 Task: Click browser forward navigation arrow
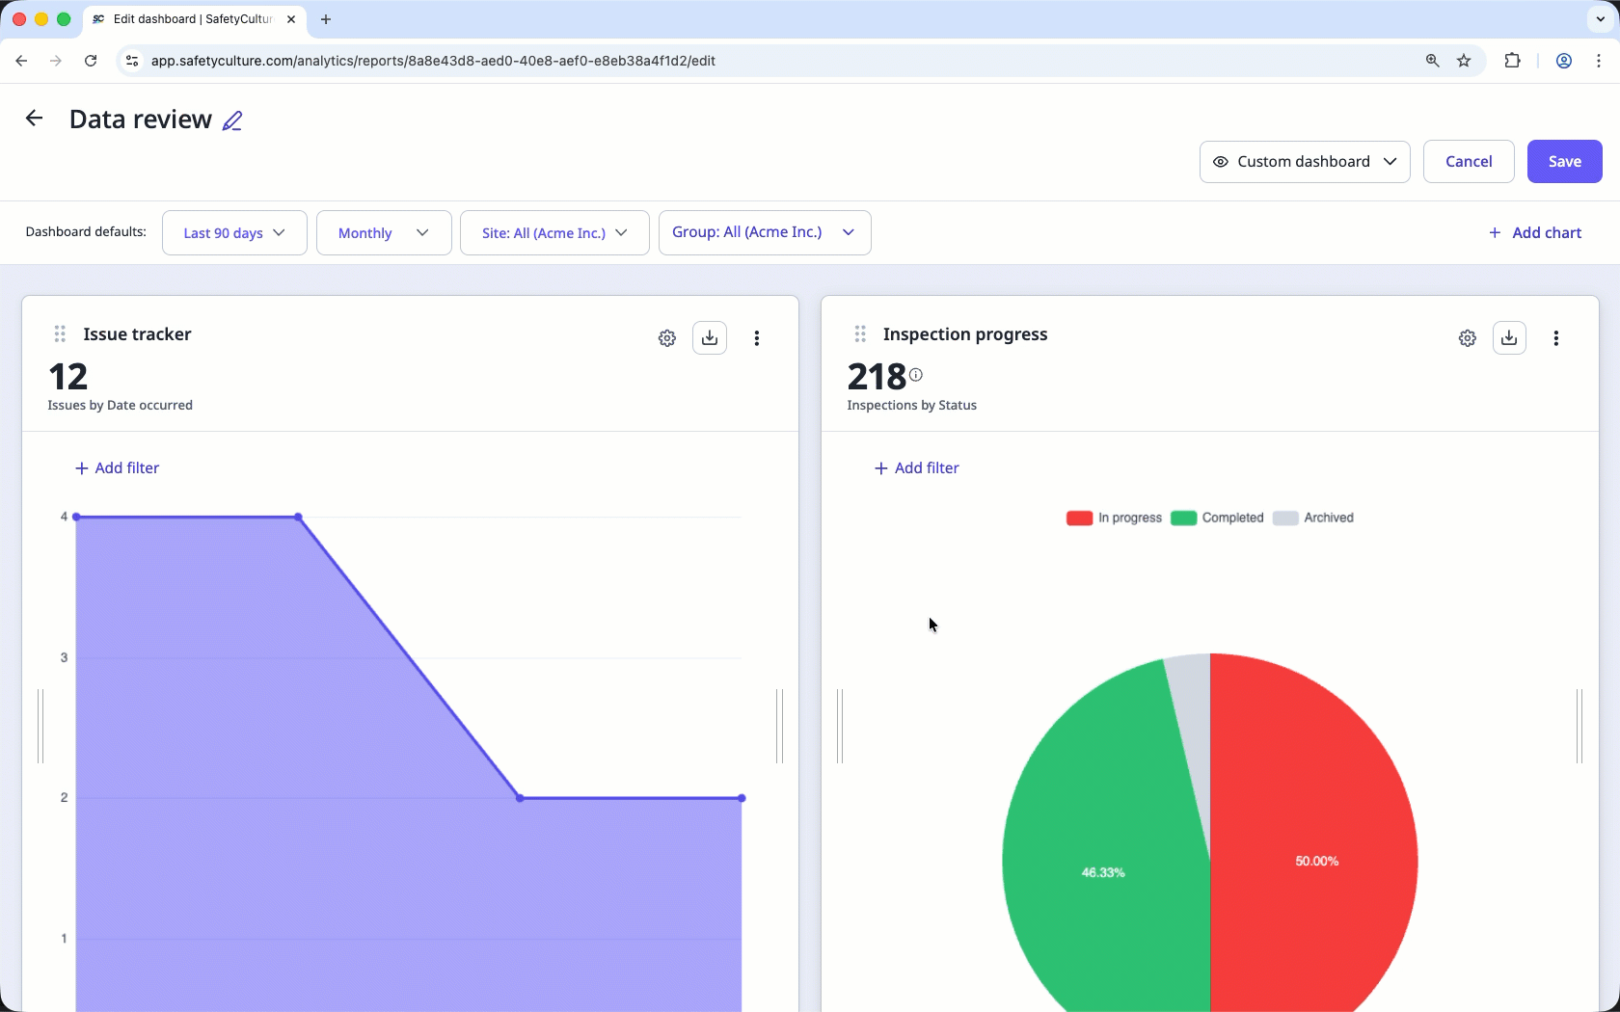(x=56, y=61)
